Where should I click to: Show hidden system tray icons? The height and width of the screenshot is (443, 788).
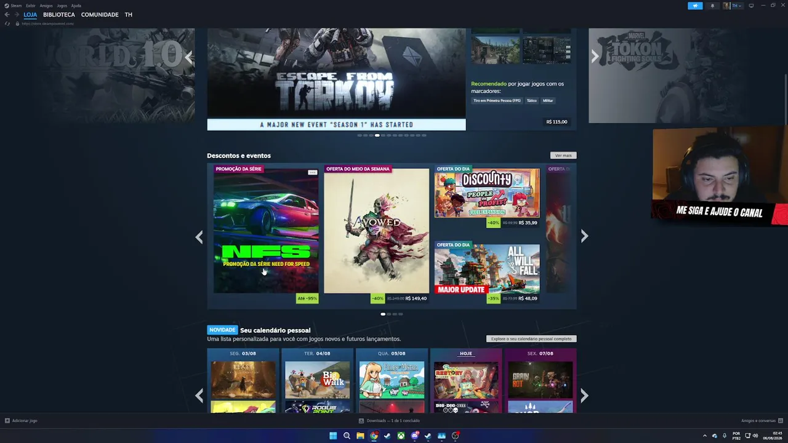705,436
